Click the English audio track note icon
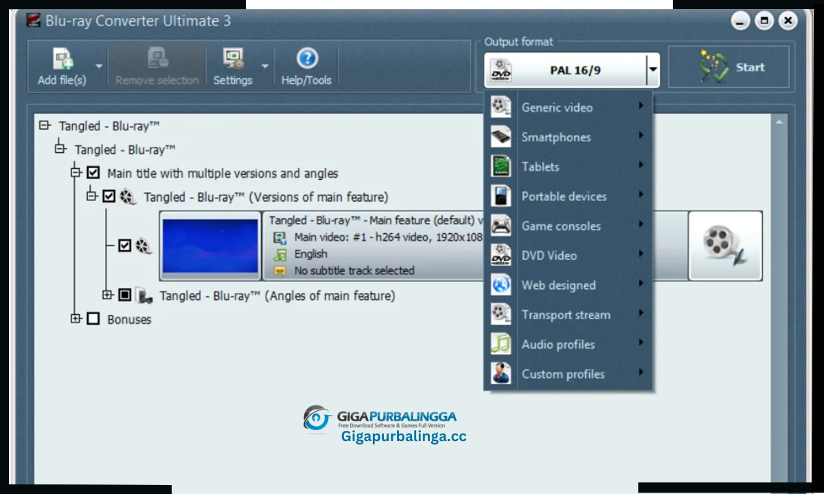824x494 pixels. point(280,254)
